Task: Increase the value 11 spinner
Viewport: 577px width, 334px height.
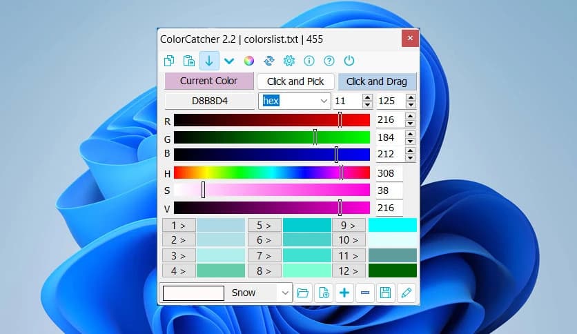Action: click(x=367, y=97)
